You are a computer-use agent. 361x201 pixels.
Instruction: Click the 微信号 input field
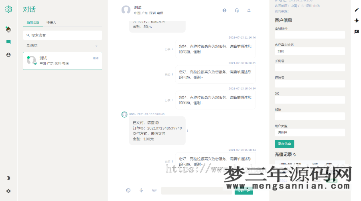coord(310,83)
